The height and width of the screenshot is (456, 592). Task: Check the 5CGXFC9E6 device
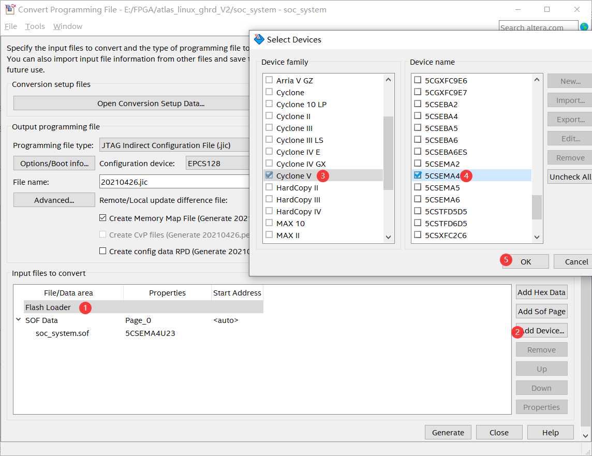click(418, 80)
